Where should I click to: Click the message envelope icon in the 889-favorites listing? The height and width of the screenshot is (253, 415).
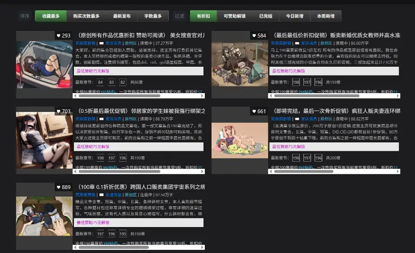pos(101,195)
